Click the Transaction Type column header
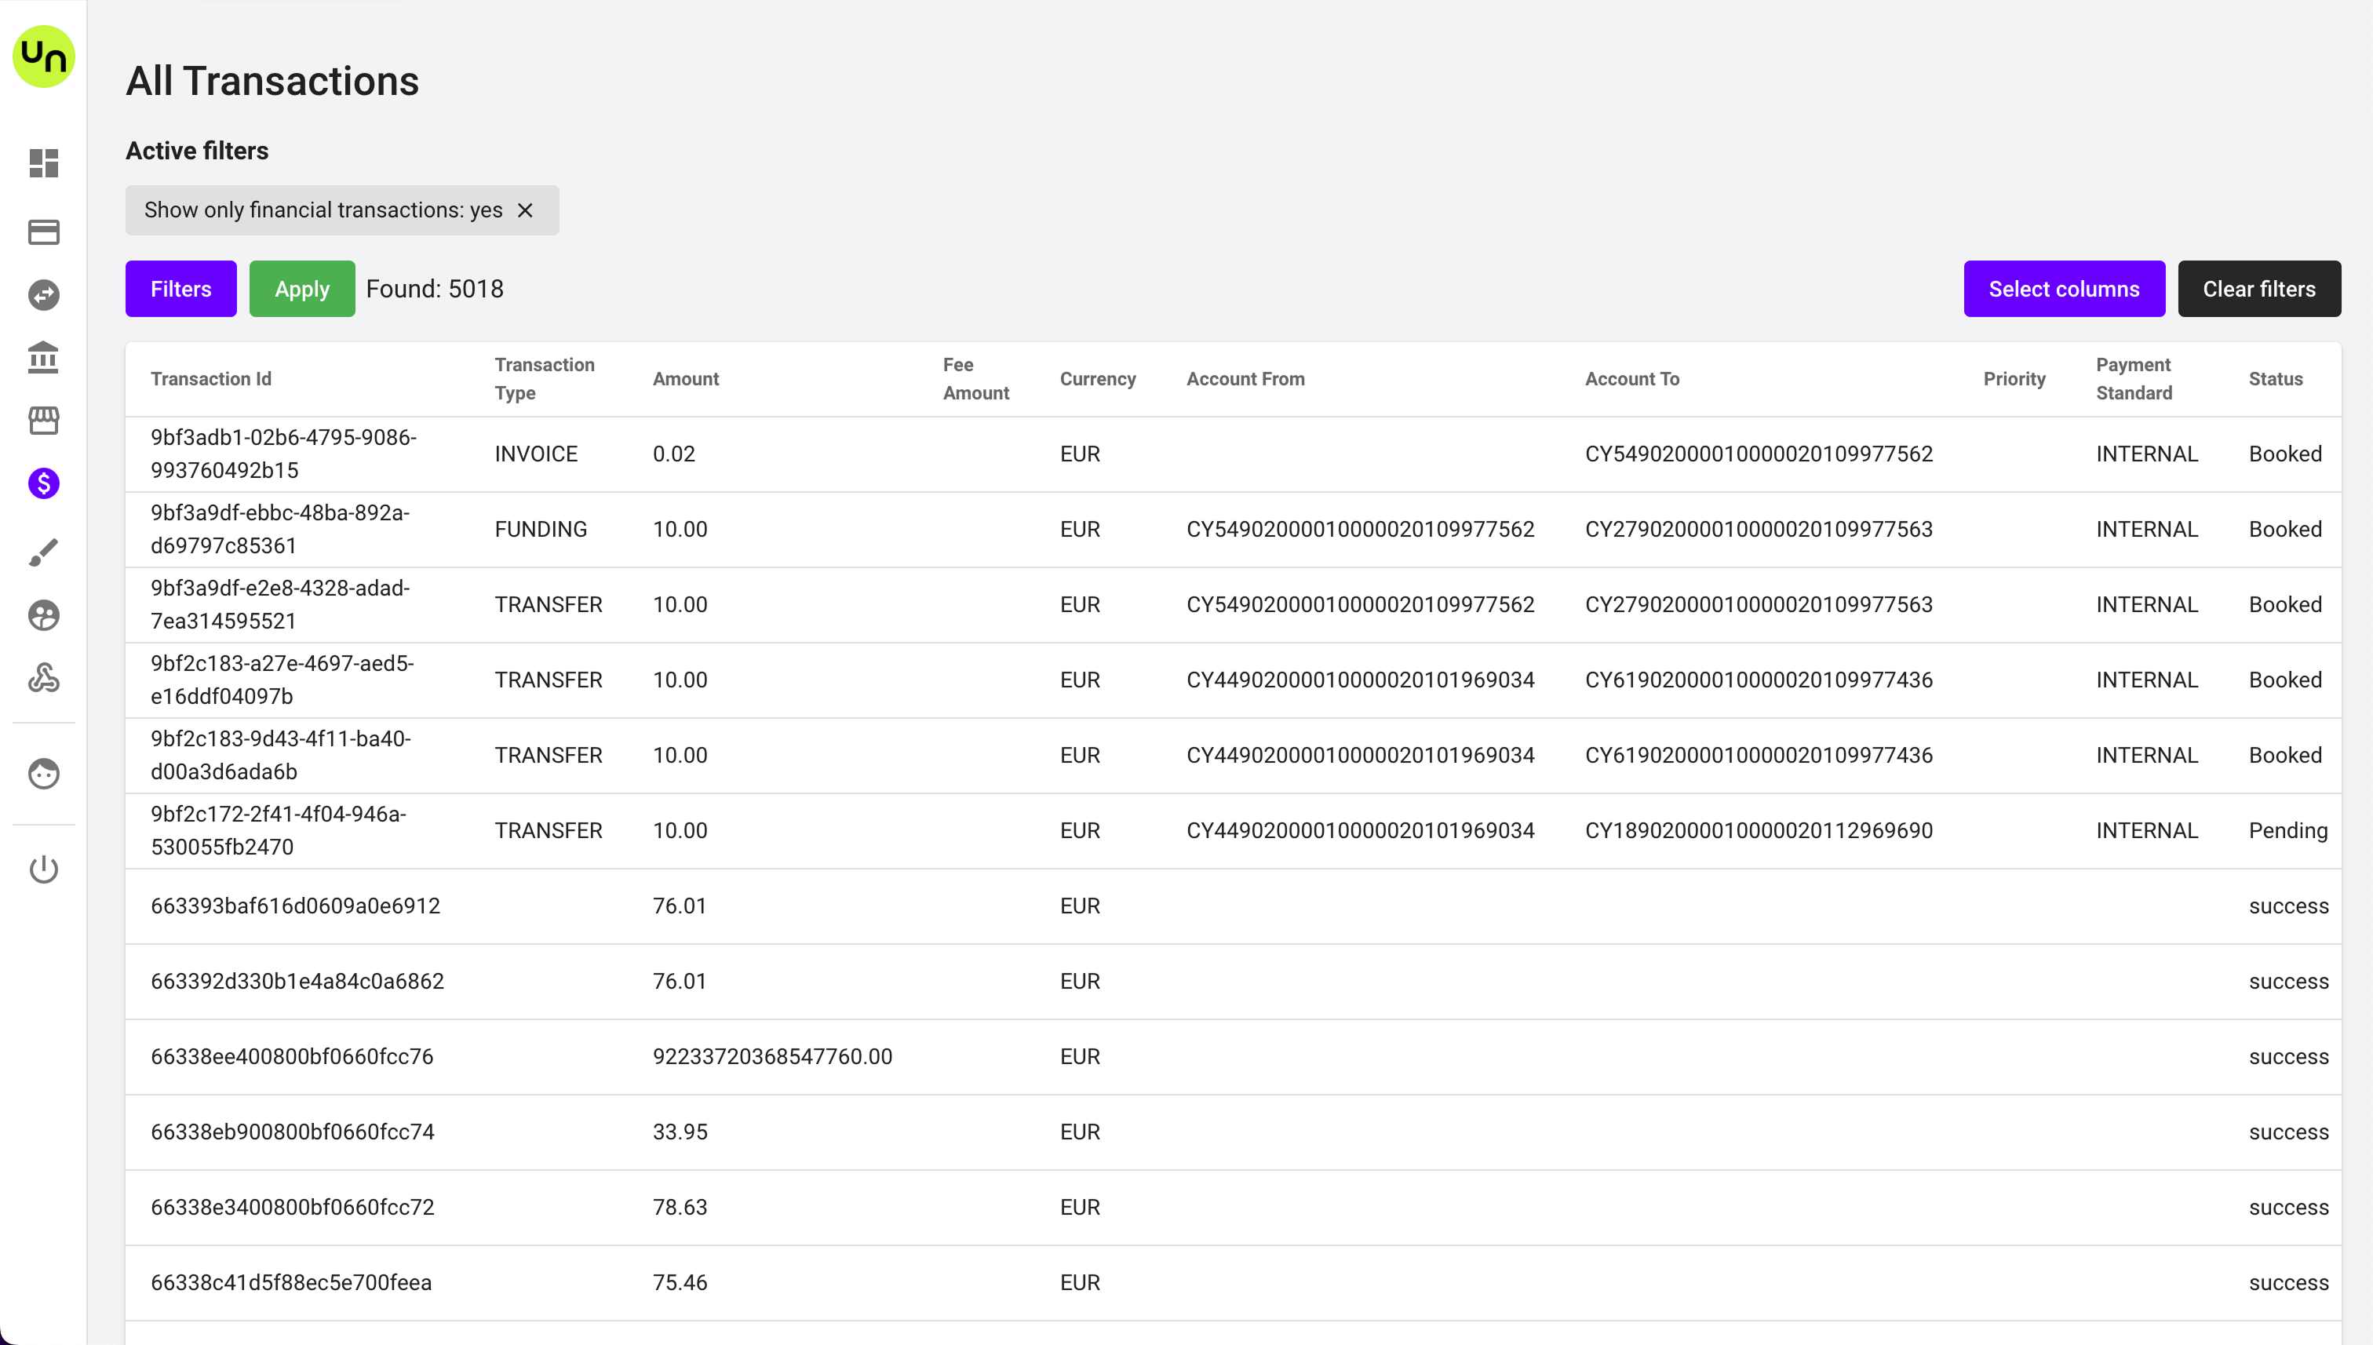The height and width of the screenshot is (1345, 2373). click(x=544, y=379)
